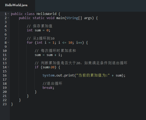Screen dimensions: 146x120
Task: Place cursor on the 'for' keyword
Action: point(30,43)
